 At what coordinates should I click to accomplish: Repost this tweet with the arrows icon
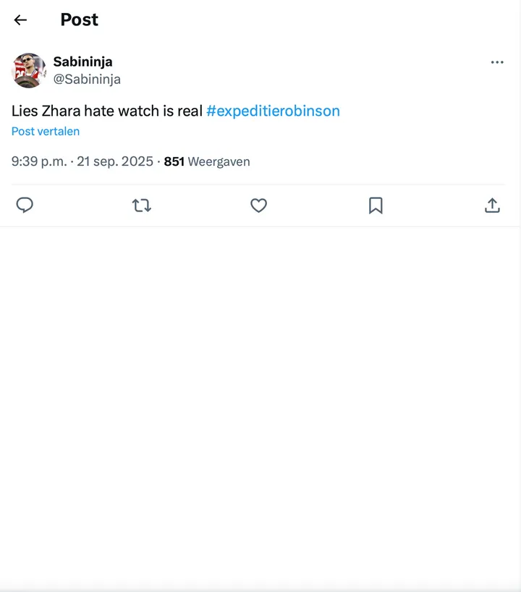[x=142, y=206]
